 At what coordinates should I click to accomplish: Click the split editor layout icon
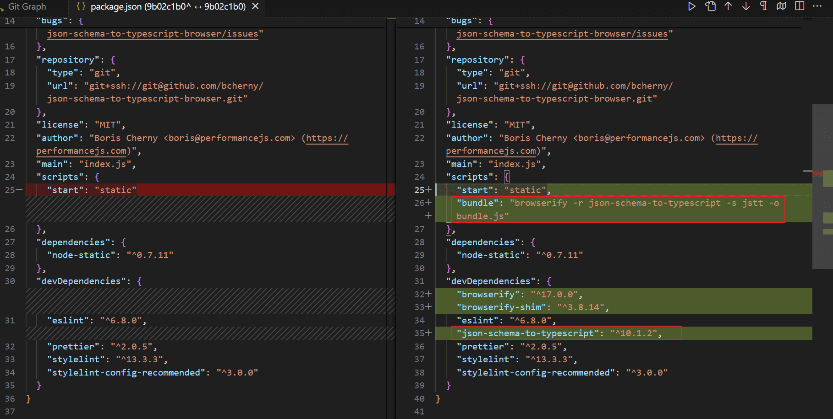[x=800, y=6]
